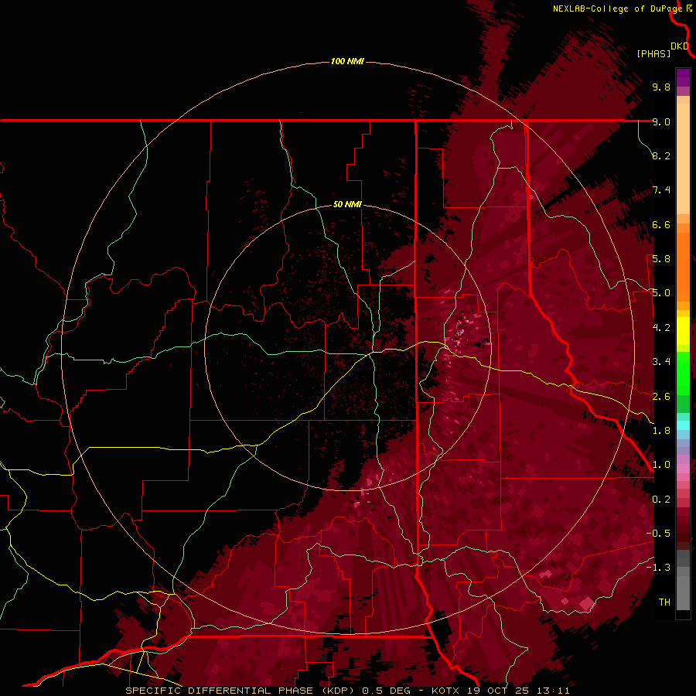This screenshot has height=696, width=696.
Task: Click the 6.6 value on the scale
Action: (661, 224)
